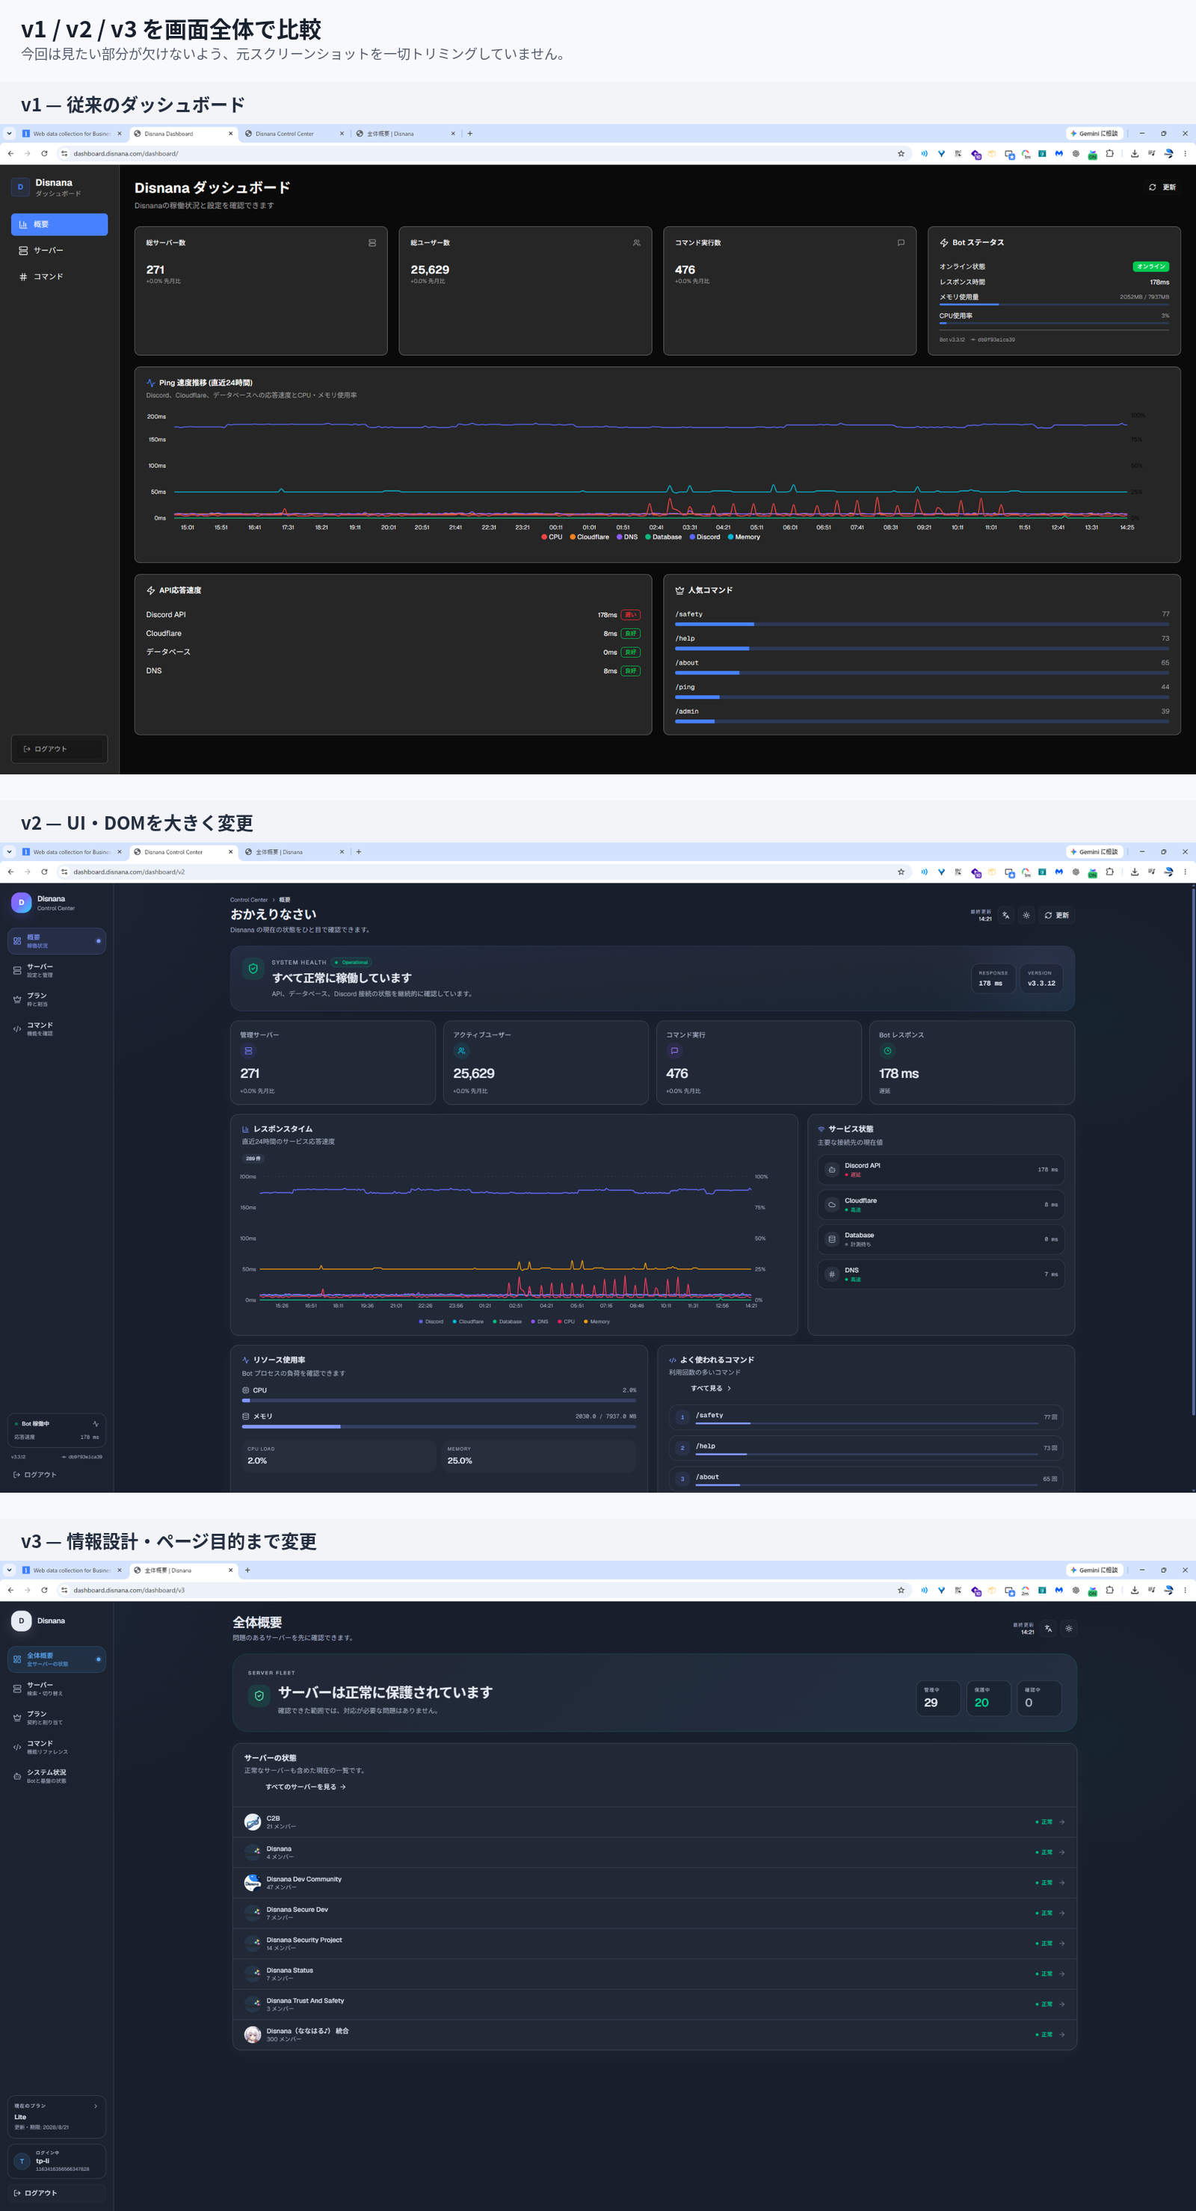This screenshot has width=1196, height=2211.
Task: Open Disnana Trust And Safety row arrow
Action: pyautogui.click(x=1062, y=2004)
